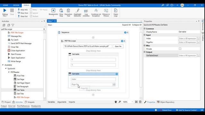The width and height of the screenshot is (205, 115).
Task: Enable Slow Step mode
Action: [61, 12]
